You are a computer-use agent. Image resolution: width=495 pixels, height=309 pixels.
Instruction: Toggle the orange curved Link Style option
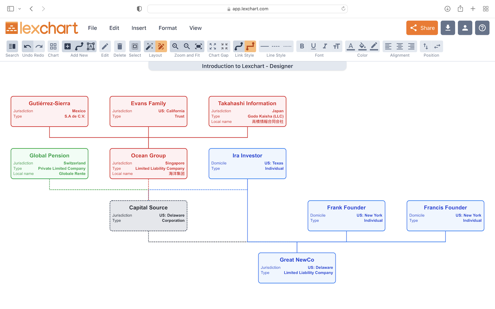point(251,46)
